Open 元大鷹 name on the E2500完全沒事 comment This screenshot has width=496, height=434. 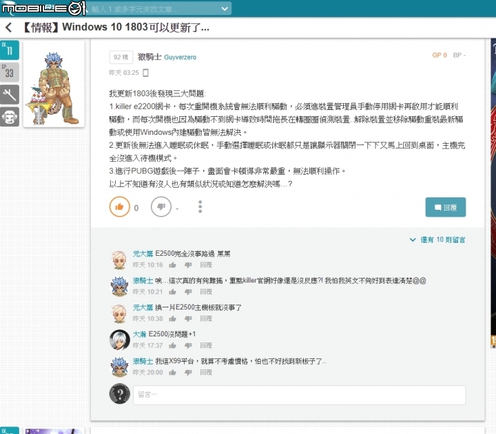[143, 254]
